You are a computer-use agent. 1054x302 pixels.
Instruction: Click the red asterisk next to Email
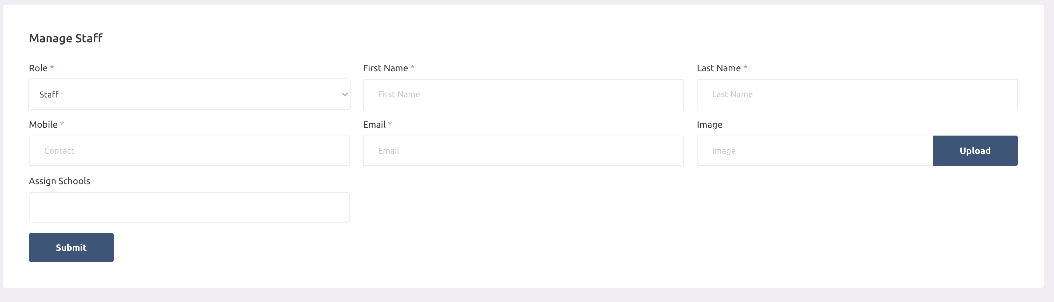[390, 123]
